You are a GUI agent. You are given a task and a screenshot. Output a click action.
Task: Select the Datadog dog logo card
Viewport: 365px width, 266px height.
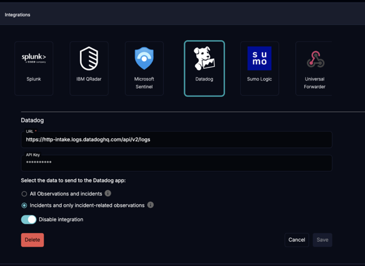204,68
